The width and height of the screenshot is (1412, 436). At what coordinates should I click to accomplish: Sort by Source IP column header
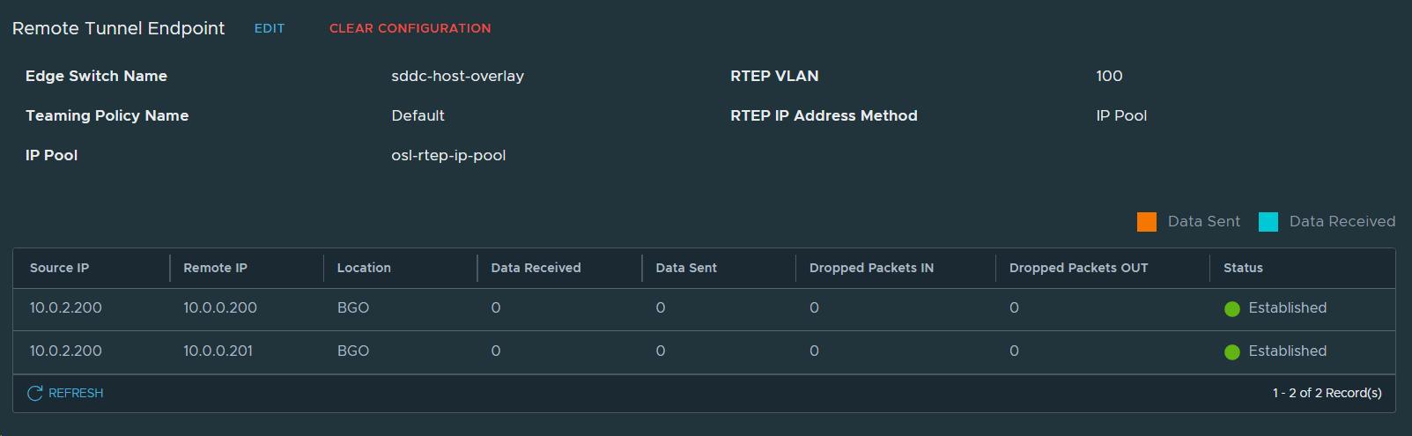59,268
